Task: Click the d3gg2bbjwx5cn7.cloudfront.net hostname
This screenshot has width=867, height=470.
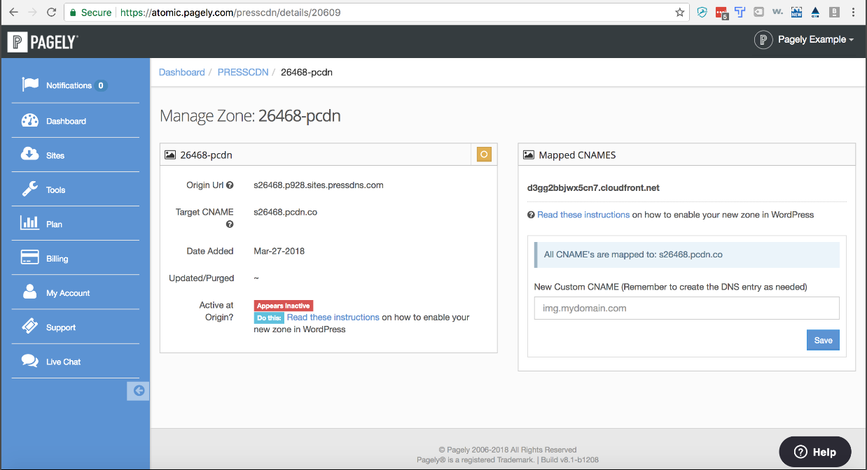Action: coord(593,188)
